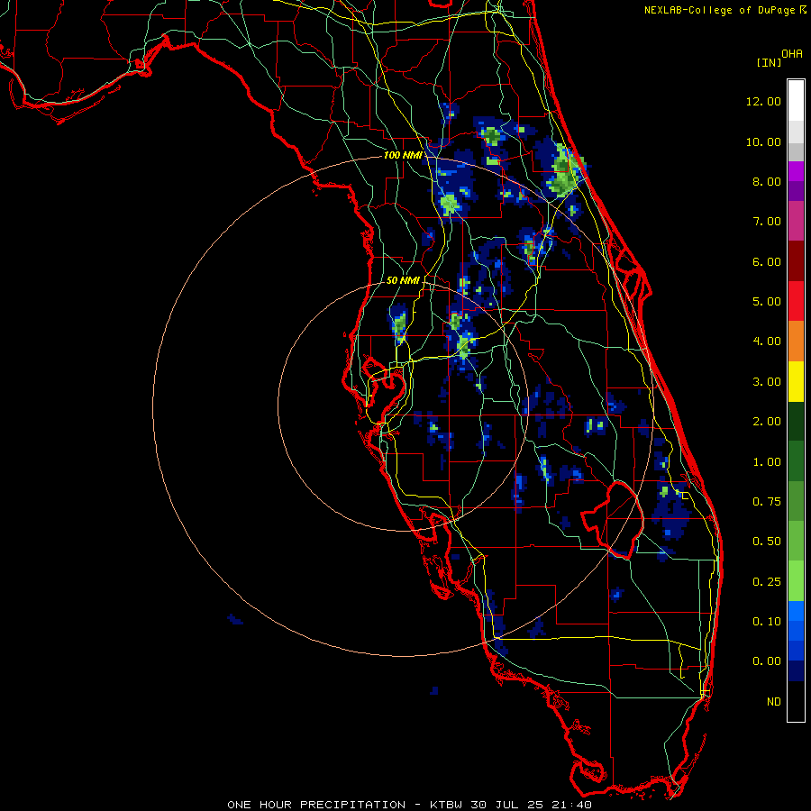Pick the orange swatch in the color scale
The height and width of the screenshot is (811, 811).
(x=796, y=342)
